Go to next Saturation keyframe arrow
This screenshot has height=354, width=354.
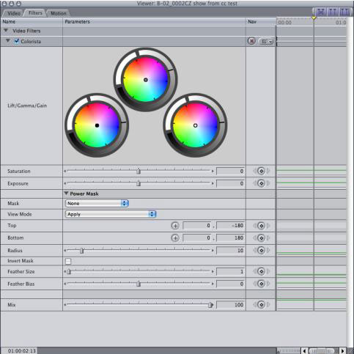point(268,171)
